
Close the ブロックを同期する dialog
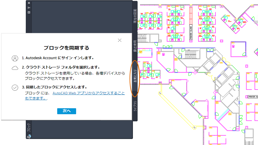click(120, 40)
